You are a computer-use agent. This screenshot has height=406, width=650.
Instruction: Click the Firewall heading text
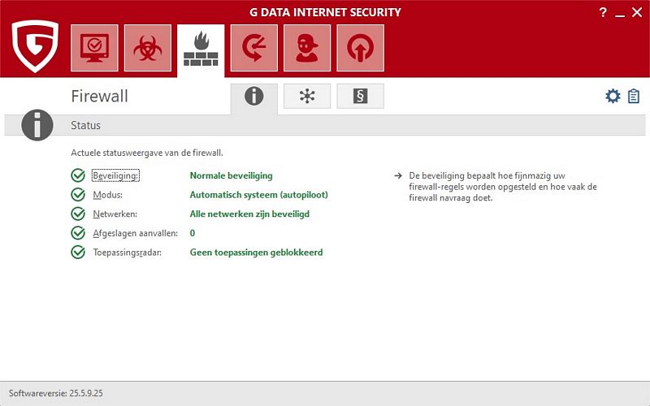pos(99,96)
